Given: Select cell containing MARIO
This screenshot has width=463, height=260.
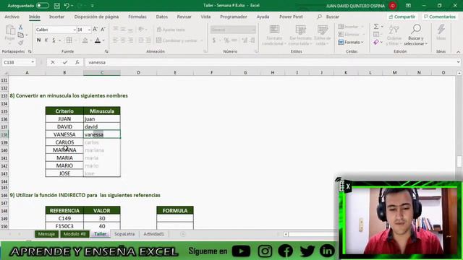Looking at the screenshot, I should (64, 165).
